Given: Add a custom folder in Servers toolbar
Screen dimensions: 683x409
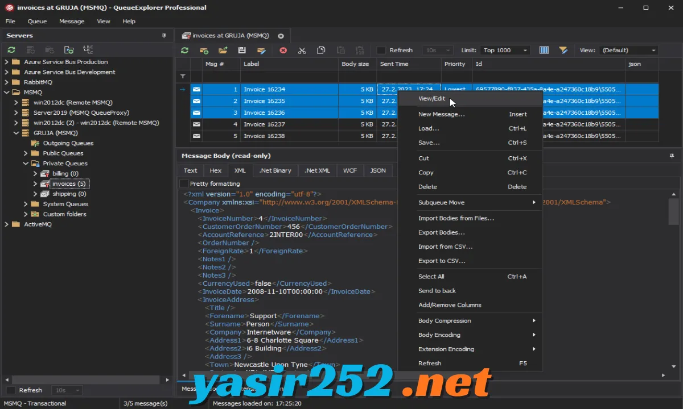Looking at the screenshot, I should click(x=69, y=50).
